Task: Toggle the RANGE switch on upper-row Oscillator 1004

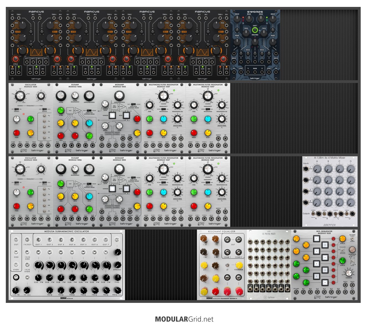Action: pyautogui.click(x=45, y=109)
